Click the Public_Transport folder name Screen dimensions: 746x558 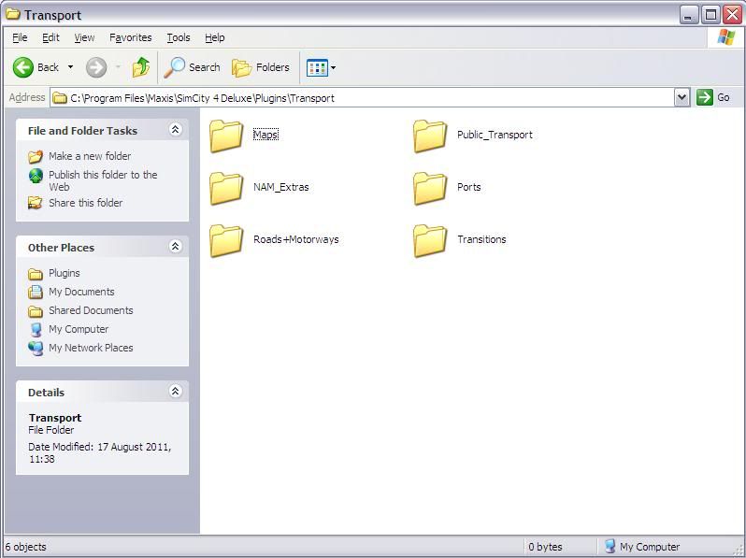pos(495,135)
